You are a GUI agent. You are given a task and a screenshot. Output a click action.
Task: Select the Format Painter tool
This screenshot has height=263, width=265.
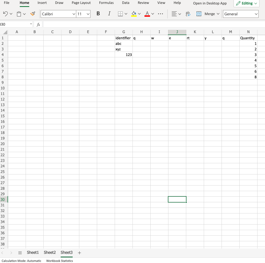coord(33,13)
